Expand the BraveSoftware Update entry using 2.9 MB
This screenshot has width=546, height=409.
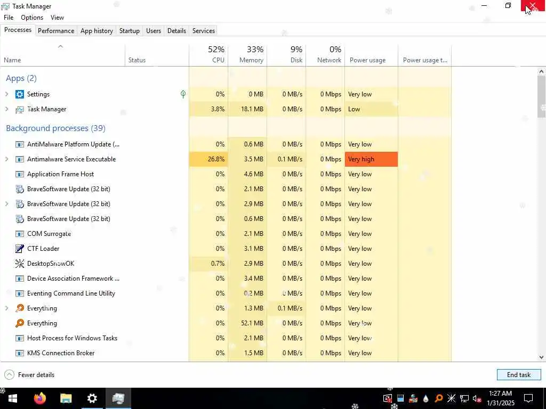coord(6,204)
